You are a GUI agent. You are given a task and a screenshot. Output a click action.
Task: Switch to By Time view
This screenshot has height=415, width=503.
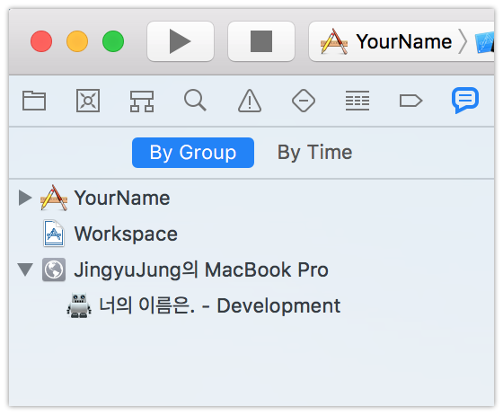(x=314, y=153)
